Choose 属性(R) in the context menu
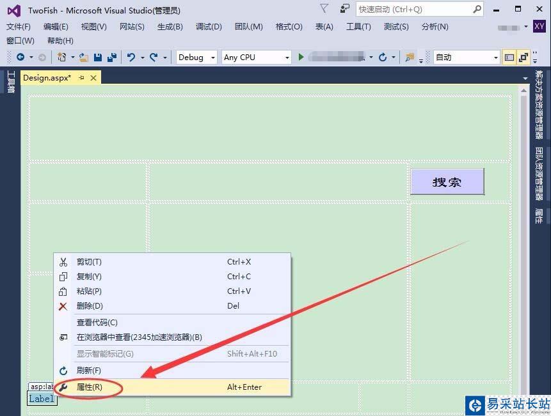Image resolution: width=551 pixels, height=416 pixels. (172, 387)
